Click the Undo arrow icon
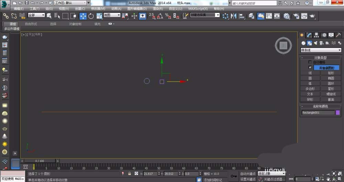 (x=33, y=3)
